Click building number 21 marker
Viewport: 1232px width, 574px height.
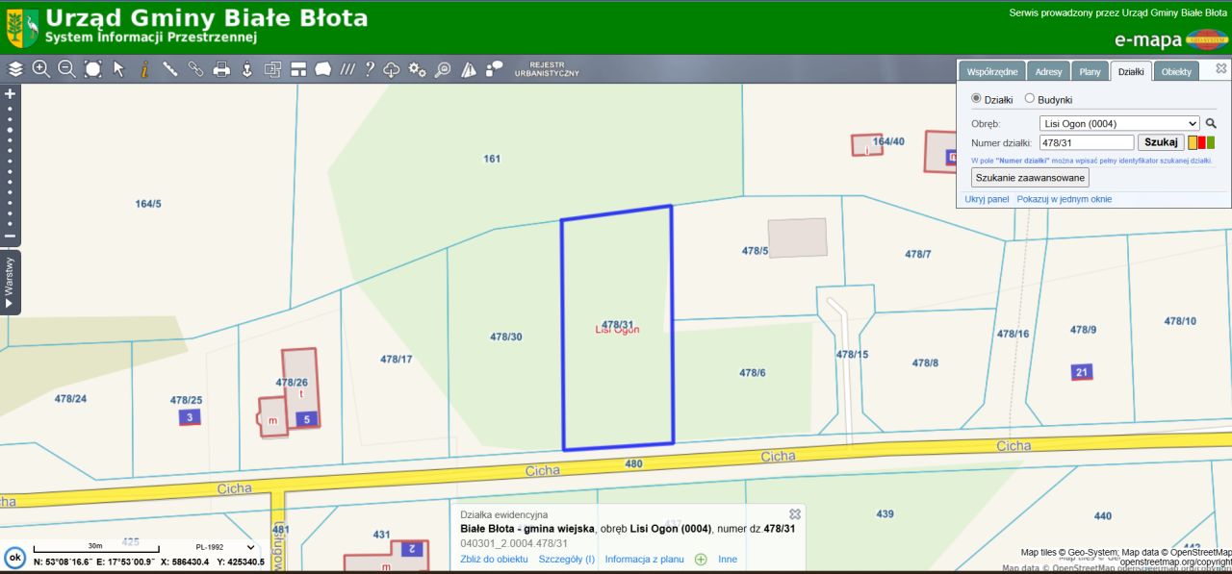point(1082,372)
